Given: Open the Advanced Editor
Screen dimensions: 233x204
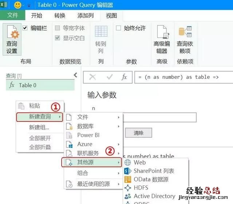Looking at the screenshot, I should click(x=162, y=39).
